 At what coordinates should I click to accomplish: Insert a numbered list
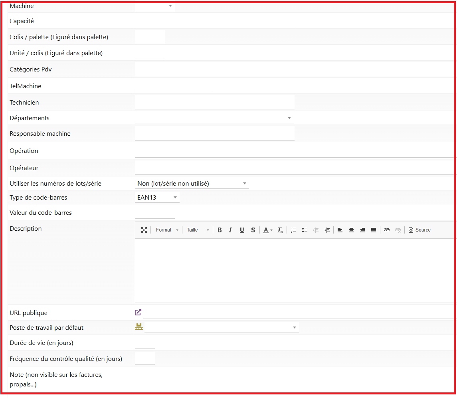tap(293, 230)
